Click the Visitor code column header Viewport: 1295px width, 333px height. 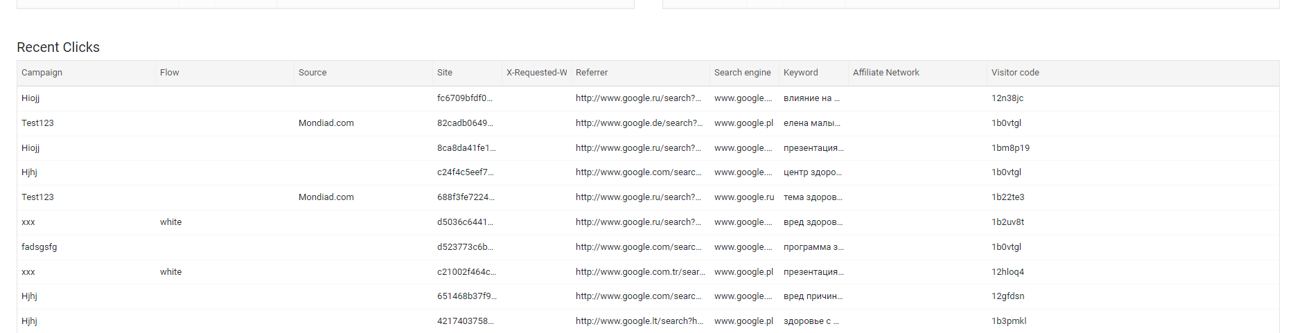click(1015, 73)
